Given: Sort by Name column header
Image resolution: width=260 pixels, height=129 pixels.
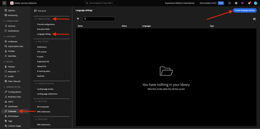Looking at the screenshot, I should tap(80, 26).
